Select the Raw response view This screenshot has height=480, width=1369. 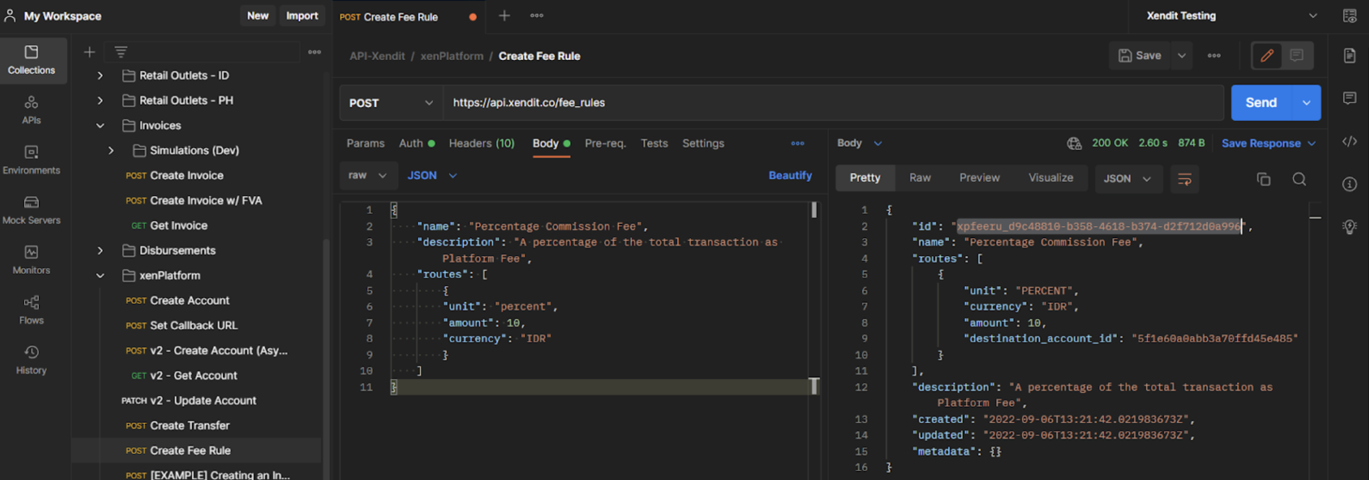point(919,178)
